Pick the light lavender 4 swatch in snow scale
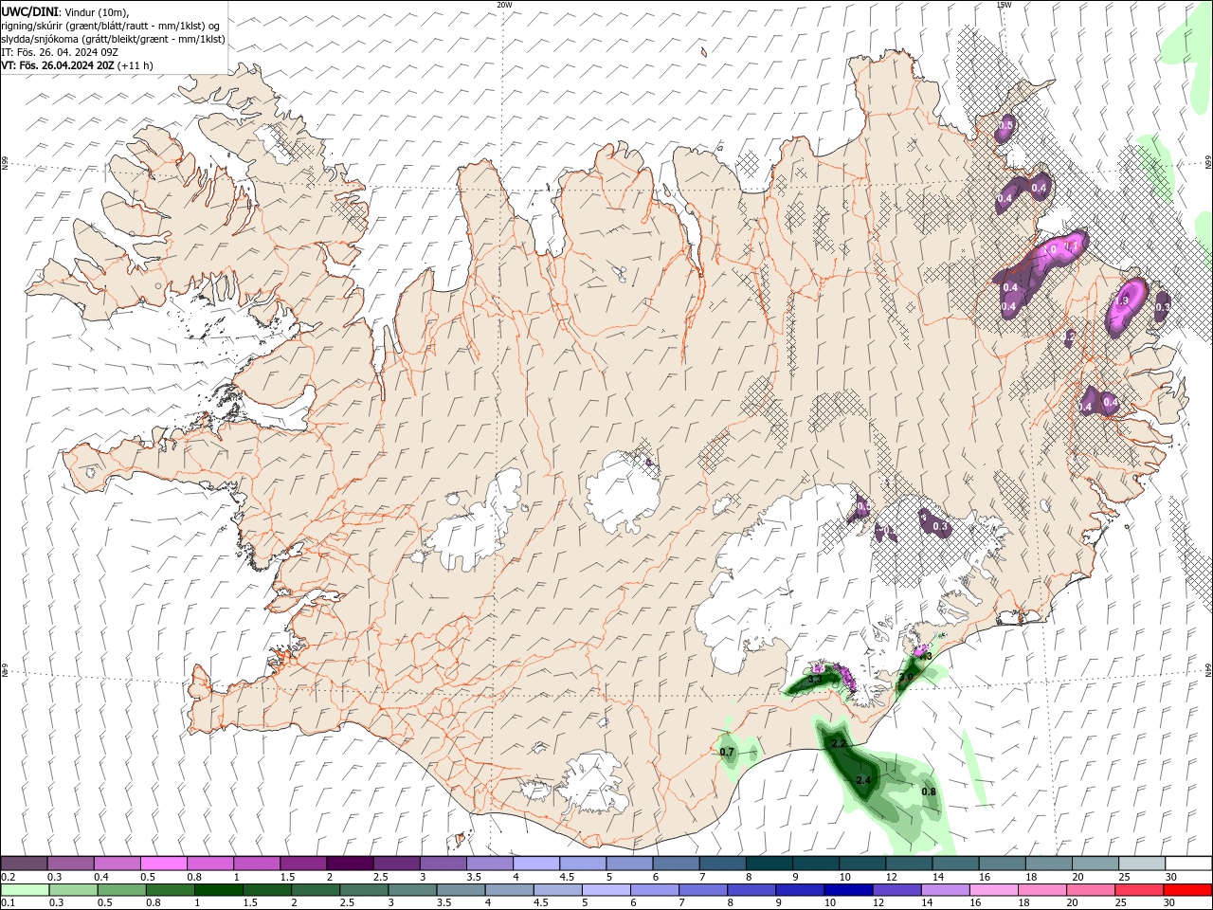1213x910 pixels. click(x=536, y=864)
